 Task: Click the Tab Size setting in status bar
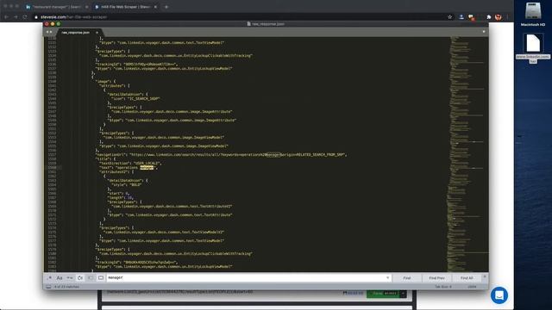pyautogui.click(x=442, y=287)
